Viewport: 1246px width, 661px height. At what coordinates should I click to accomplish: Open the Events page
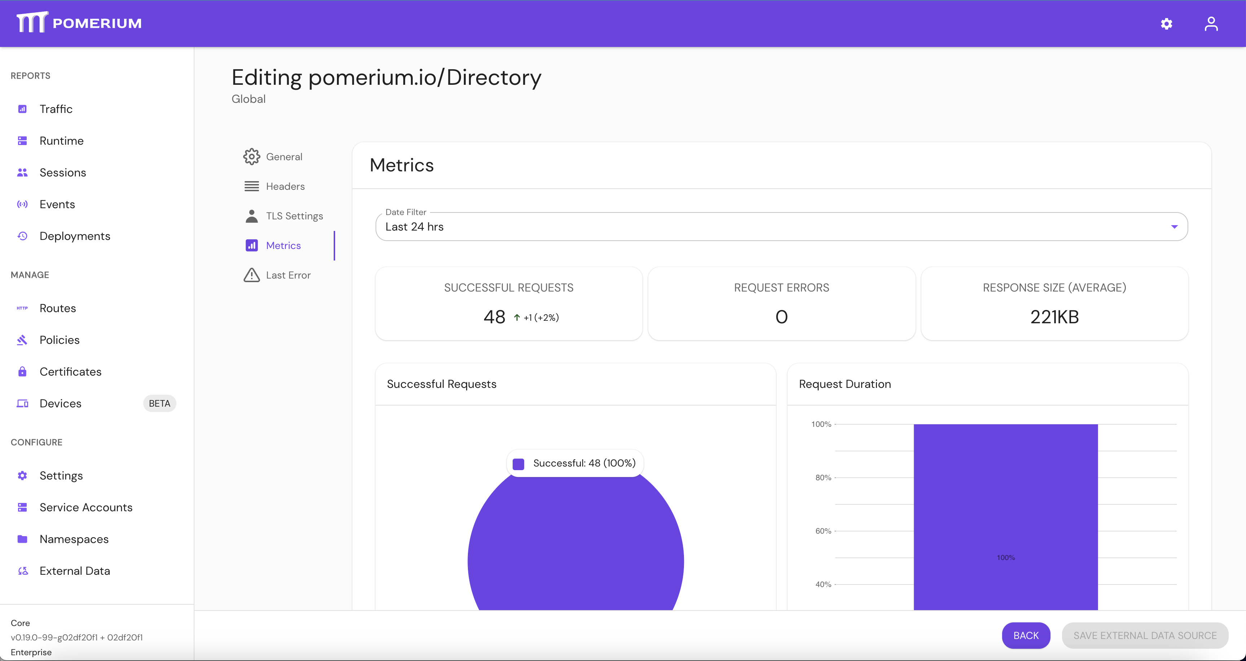tap(57, 204)
